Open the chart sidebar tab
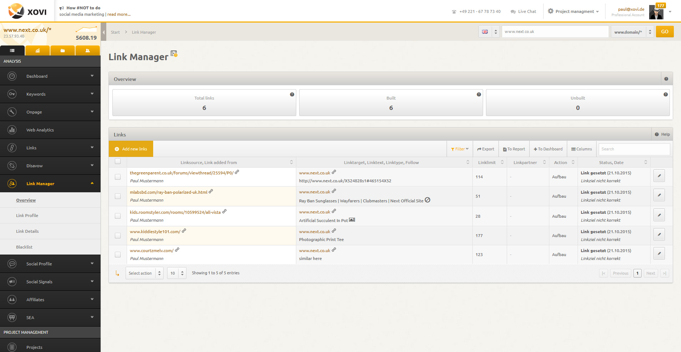This screenshot has width=681, height=352. tap(38, 50)
